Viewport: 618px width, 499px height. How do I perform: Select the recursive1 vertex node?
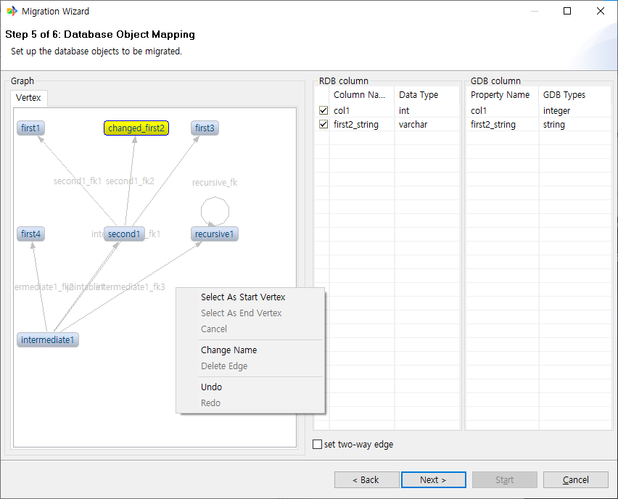(215, 234)
